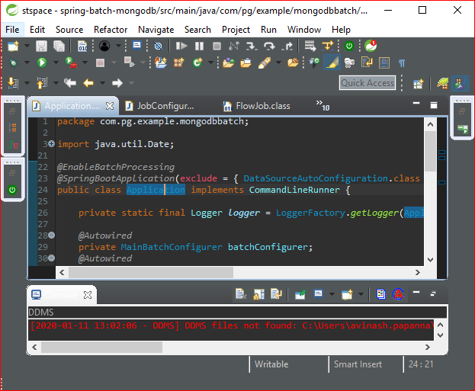Image resolution: width=475 pixels, height=391 pixels.
Task: Open the Refactor menu
Action: 111,30
